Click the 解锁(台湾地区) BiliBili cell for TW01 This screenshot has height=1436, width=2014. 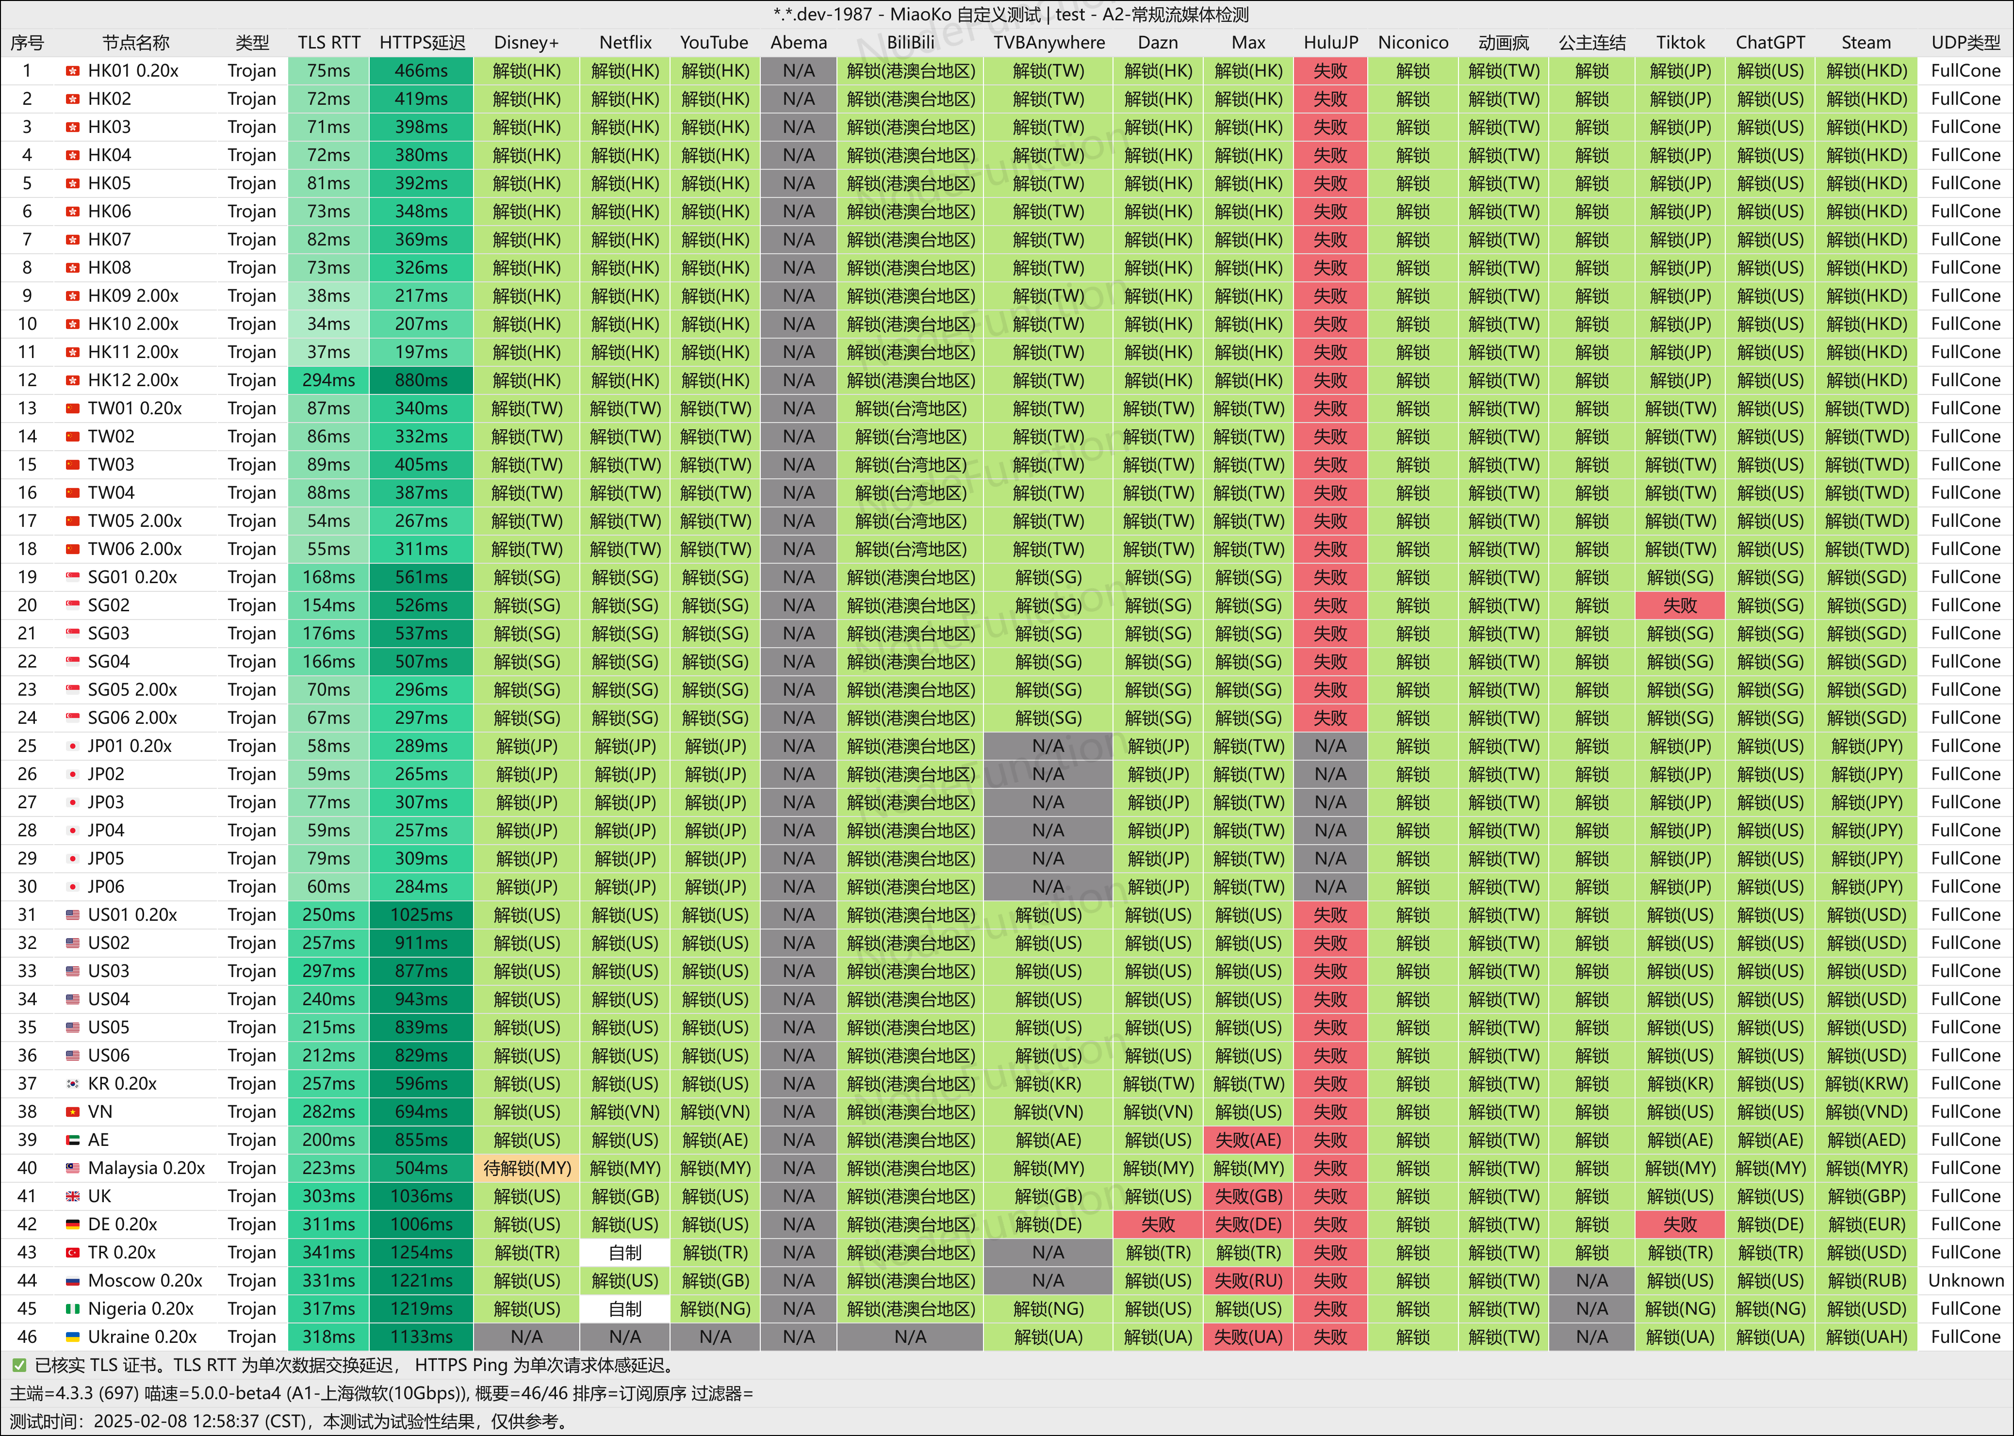point(911,408)
